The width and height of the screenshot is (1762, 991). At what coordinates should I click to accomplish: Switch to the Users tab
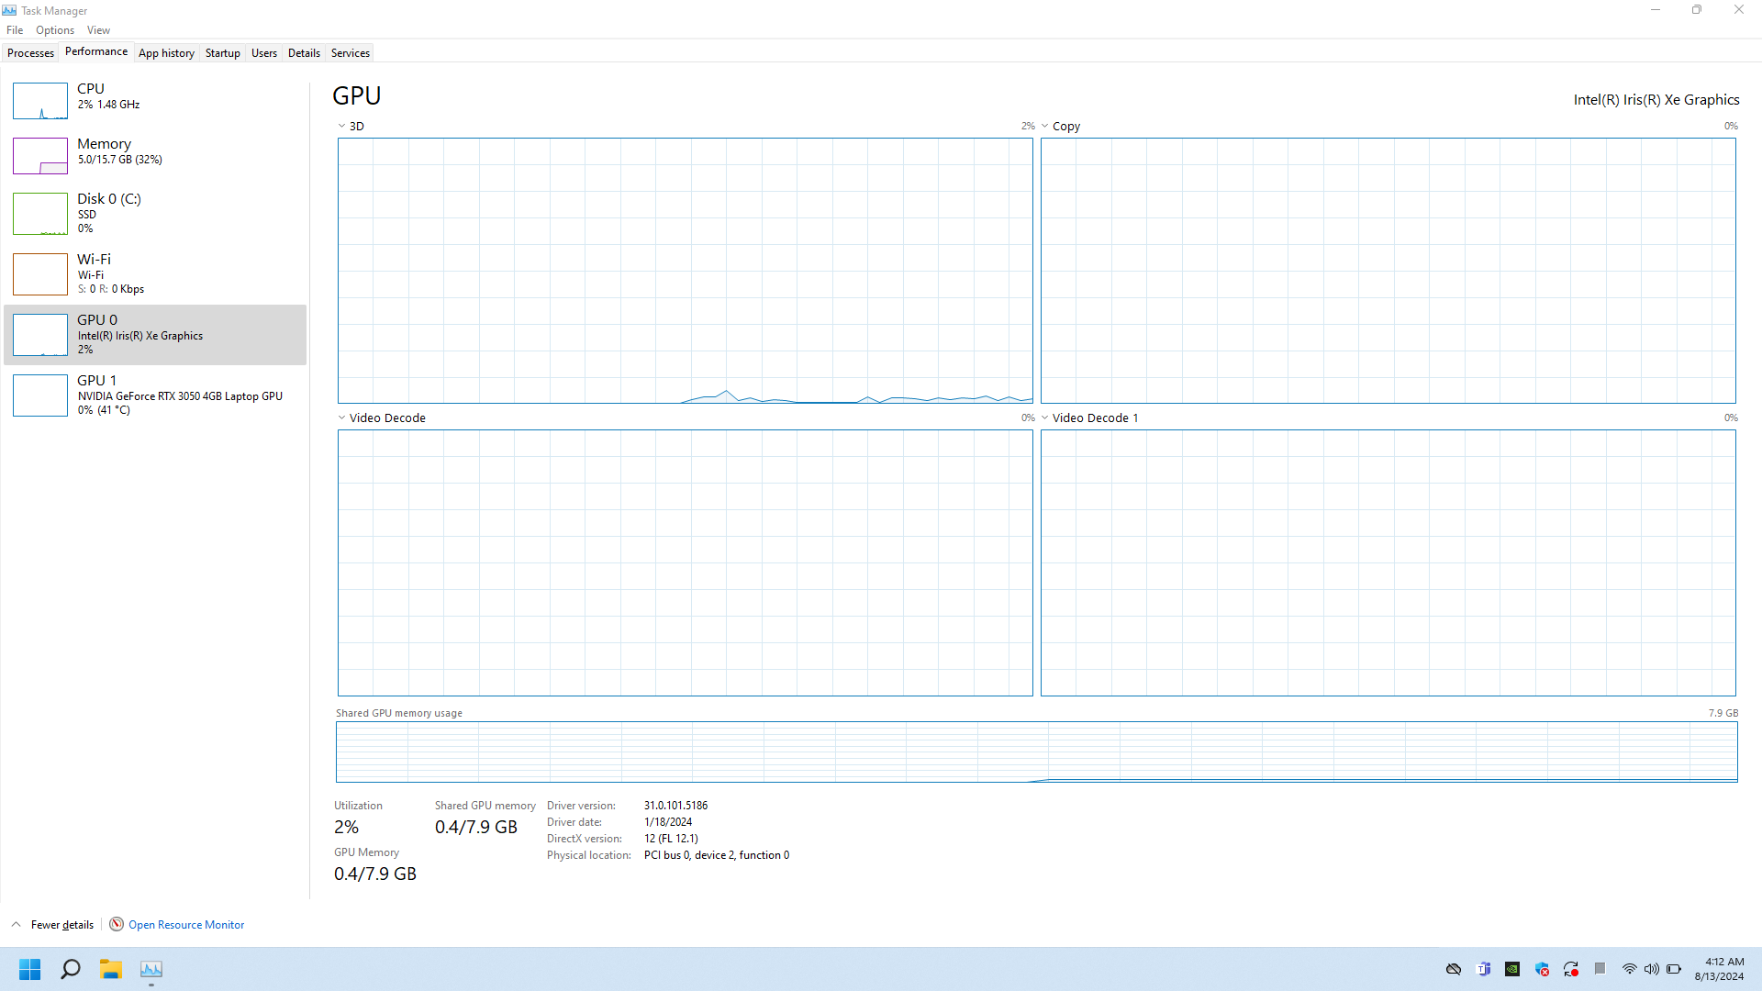tap(264, 53)
